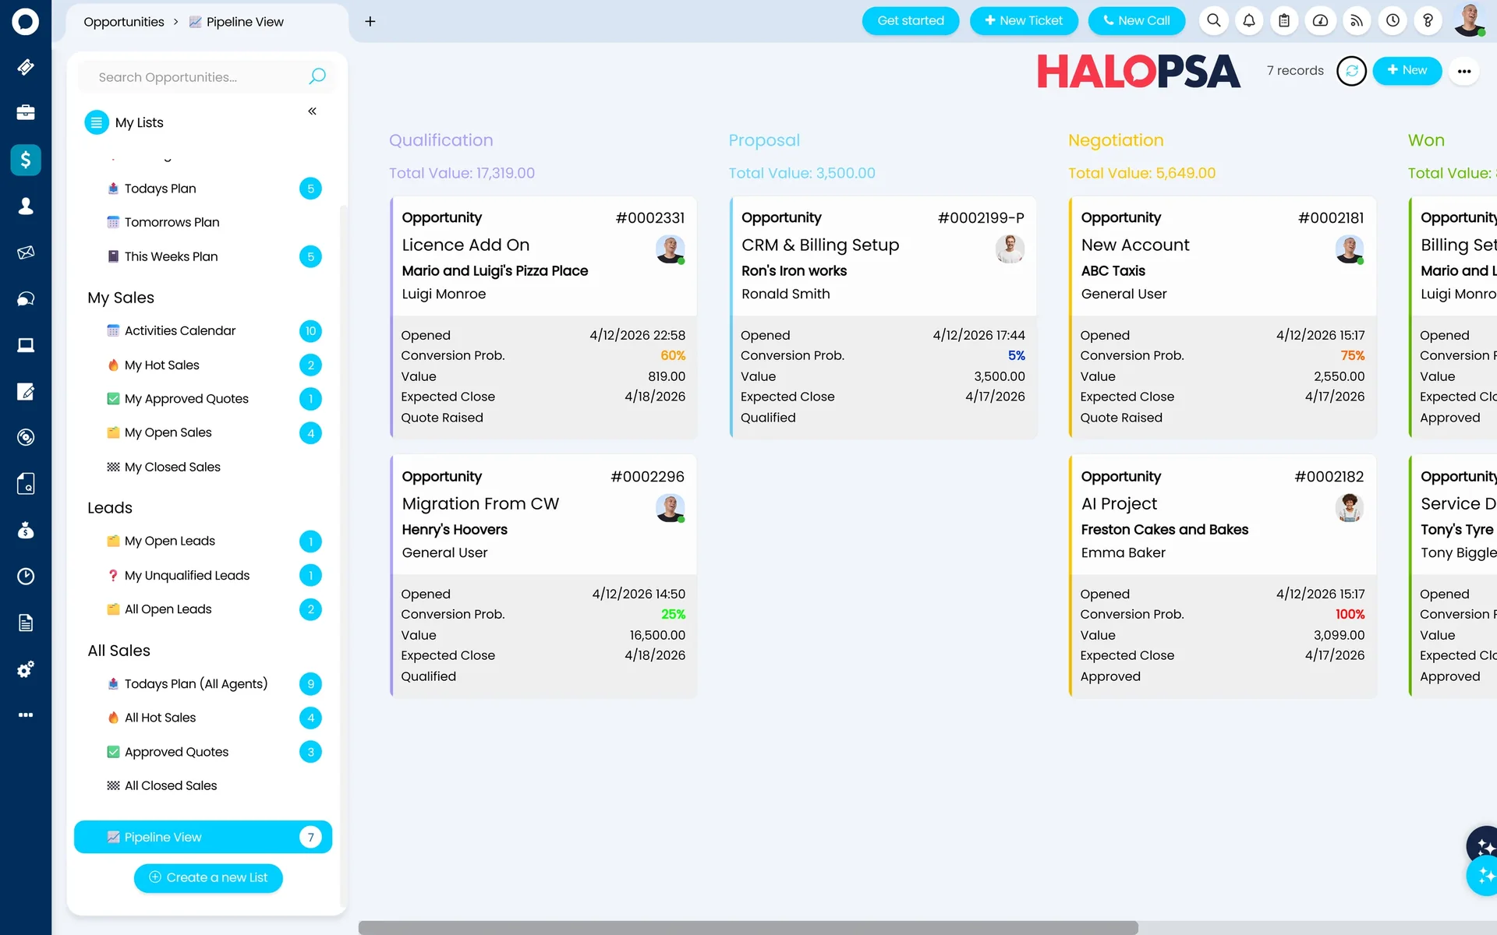Click the search icon in Opportunities search box
Viewport: 1497px width, 935px height.
[317, 76]
